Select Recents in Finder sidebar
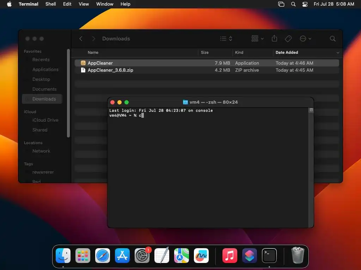 42,60
